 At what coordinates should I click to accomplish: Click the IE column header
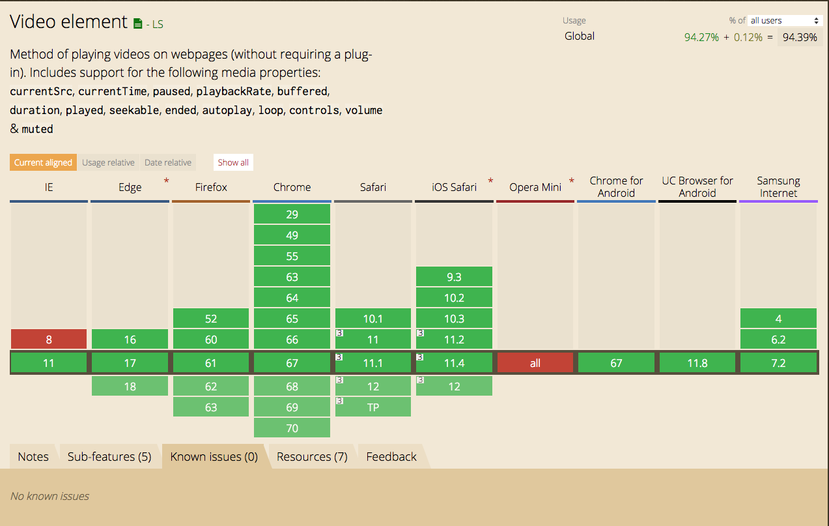(x=49, y=187)
